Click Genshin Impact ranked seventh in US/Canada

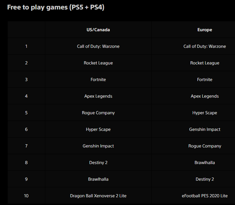(x=98, y=146)
